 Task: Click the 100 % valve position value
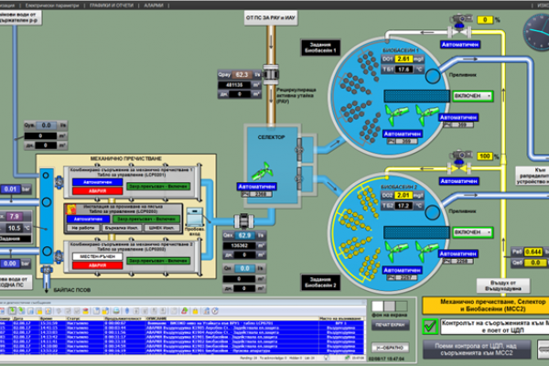coord(485,156)
